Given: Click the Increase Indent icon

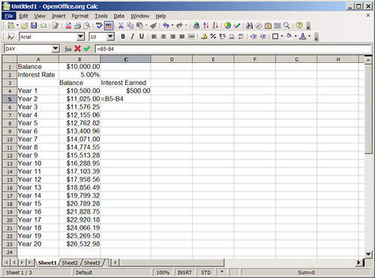Looking at the screenshot, I should click(x=262, y=37).
